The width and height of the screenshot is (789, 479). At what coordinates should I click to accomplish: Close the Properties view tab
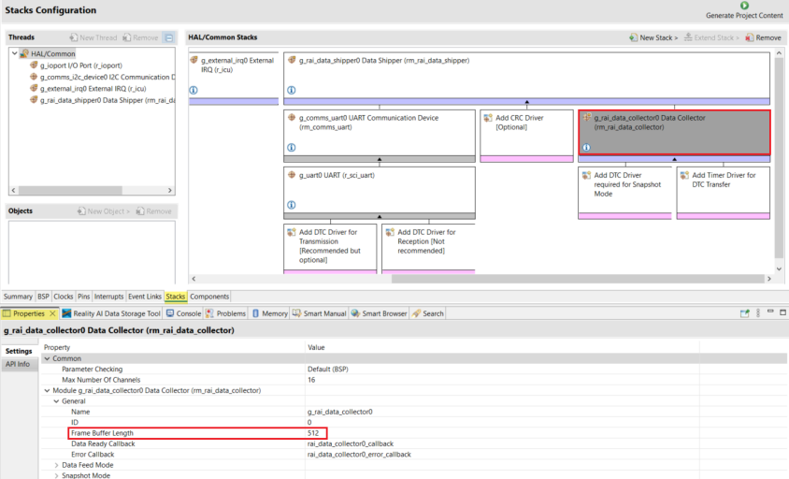52,313
